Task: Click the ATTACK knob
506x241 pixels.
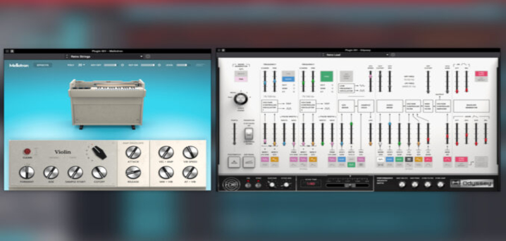Action: tap(133, 152)
